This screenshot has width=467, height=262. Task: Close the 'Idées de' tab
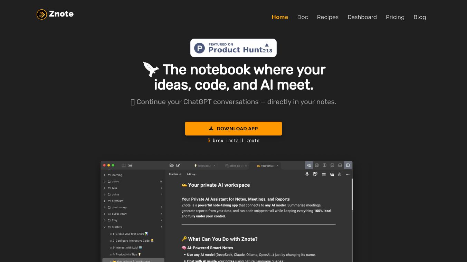pos(246,166)
